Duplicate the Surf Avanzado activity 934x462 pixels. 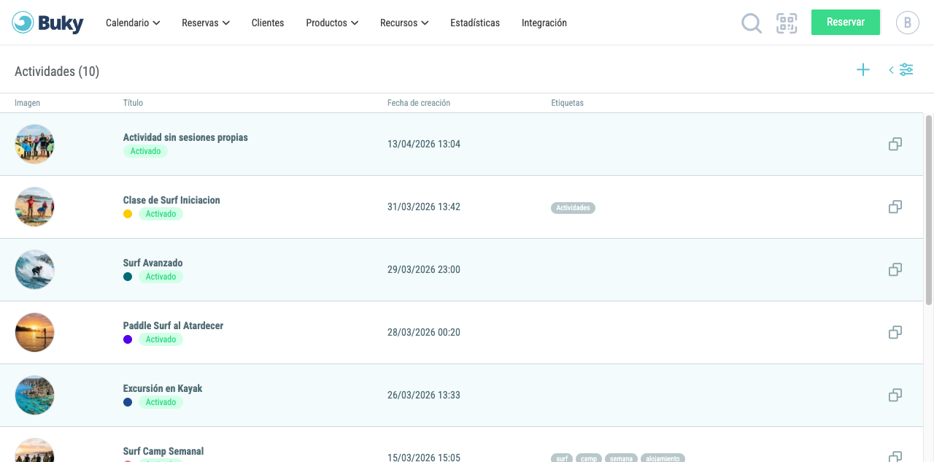pos(895,269)
